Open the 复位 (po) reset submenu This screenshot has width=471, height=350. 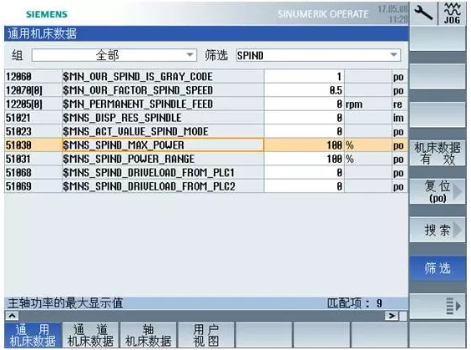[438, 191]
